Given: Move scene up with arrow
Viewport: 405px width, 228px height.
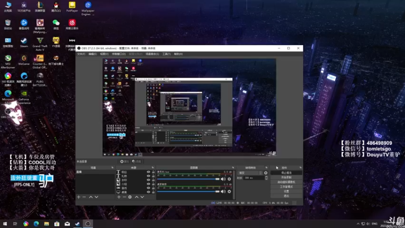Looking at the screenshot, I should (x=91, y=197).
